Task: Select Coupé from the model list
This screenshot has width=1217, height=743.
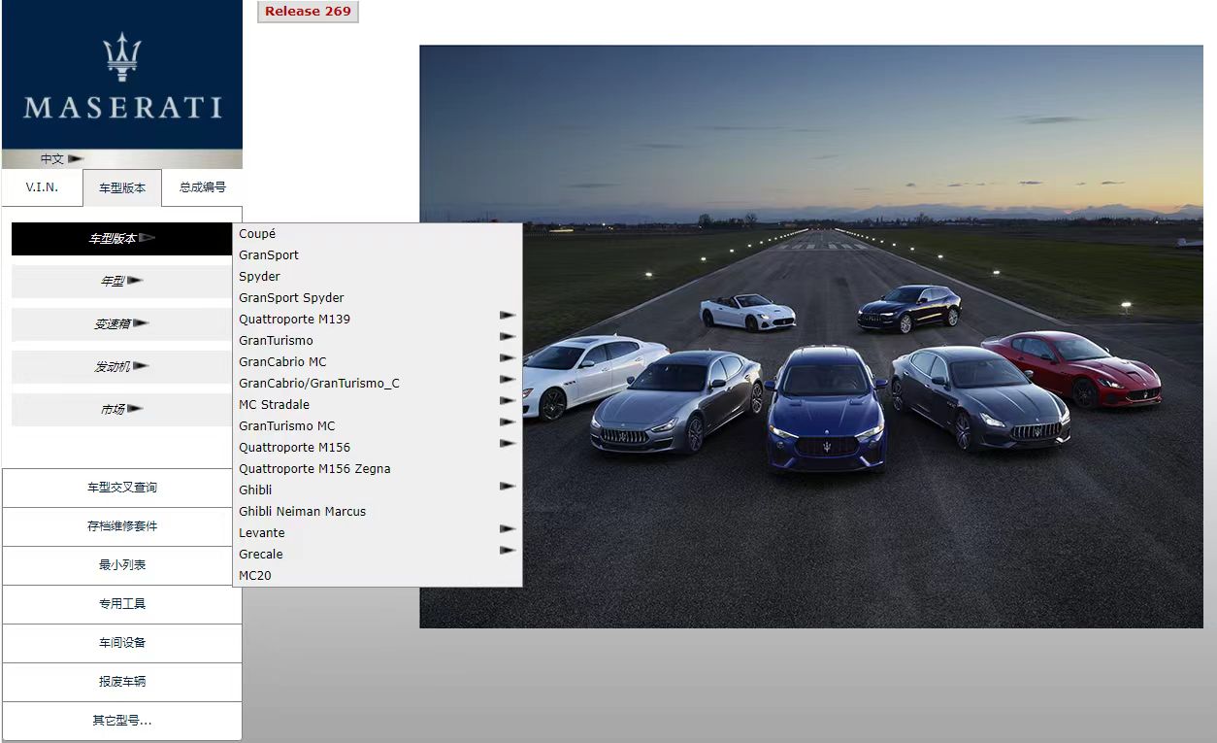Action: (x=257, y=234)
